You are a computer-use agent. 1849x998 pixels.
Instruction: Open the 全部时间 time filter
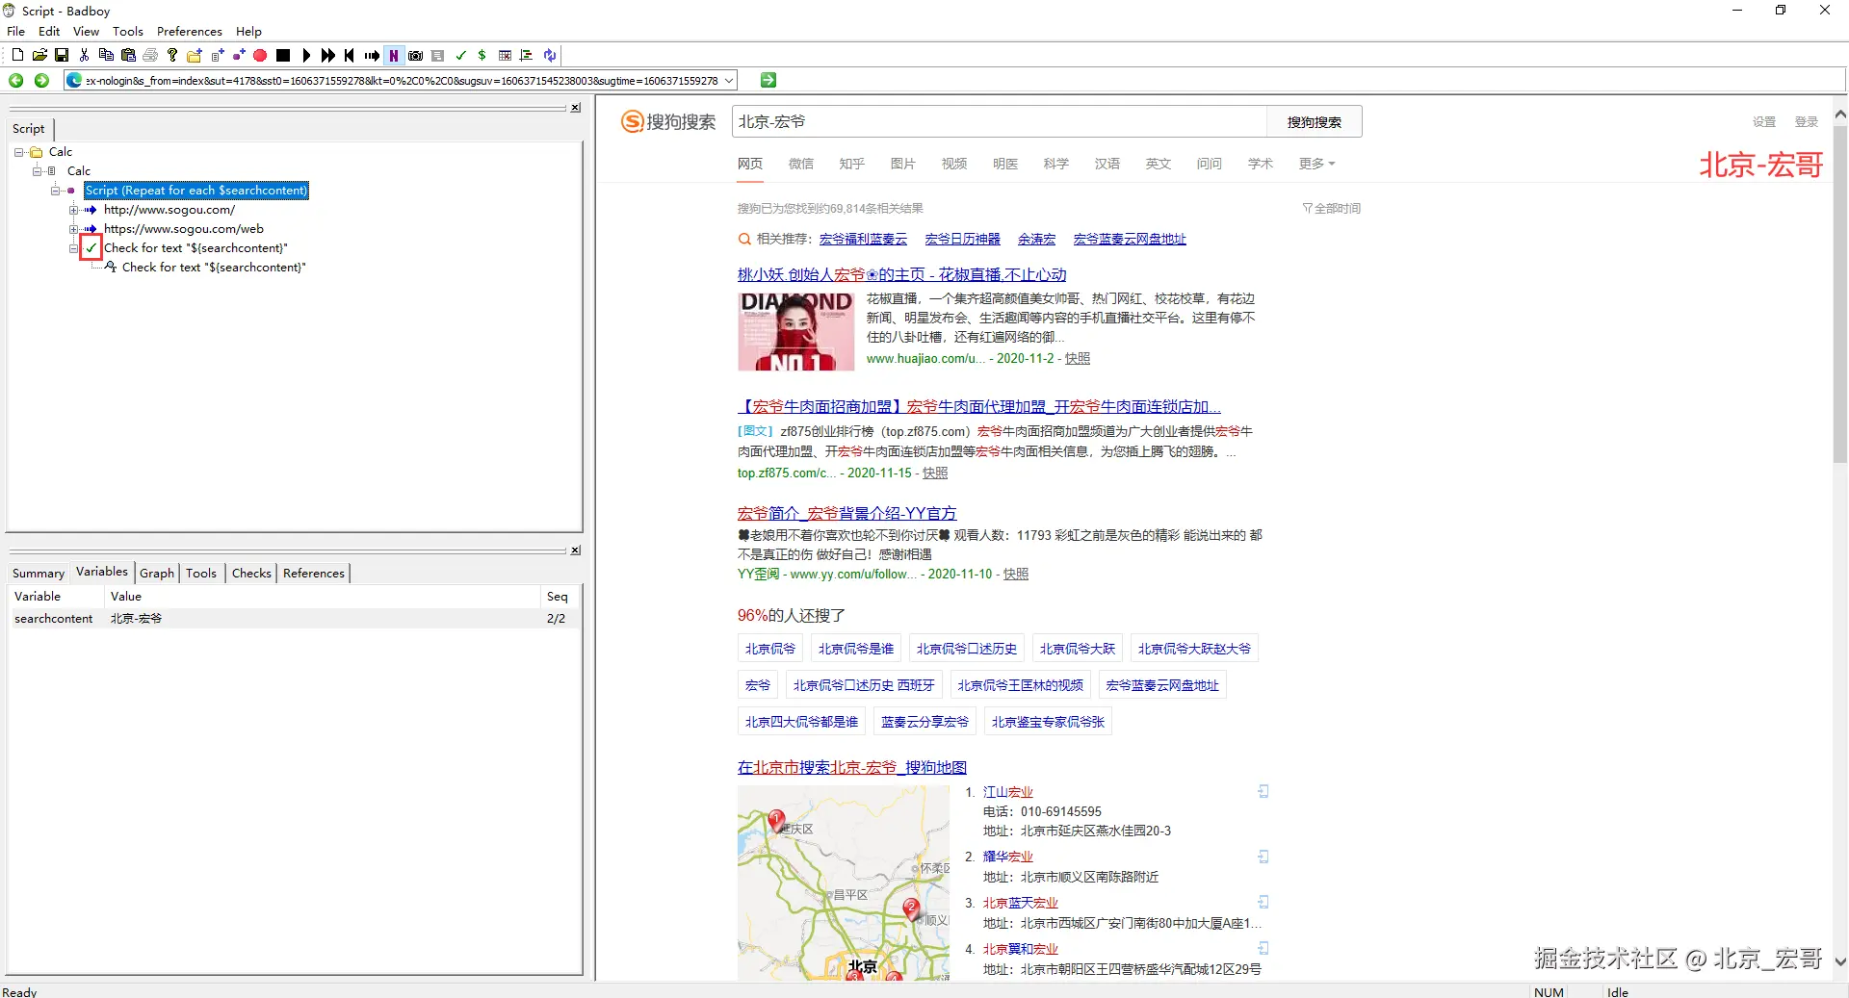click(1332, 208)
